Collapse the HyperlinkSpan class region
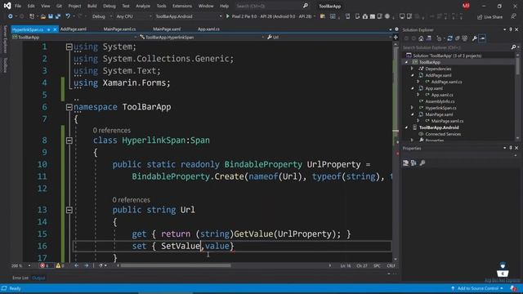The height and width of the screenshot is (294, 523). tap(69, 140)
